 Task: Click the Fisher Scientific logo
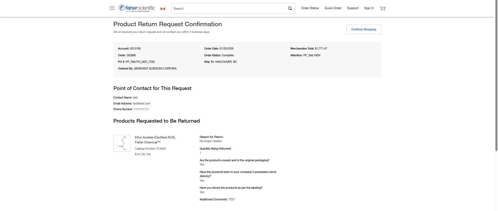click(x=137, y=8)
